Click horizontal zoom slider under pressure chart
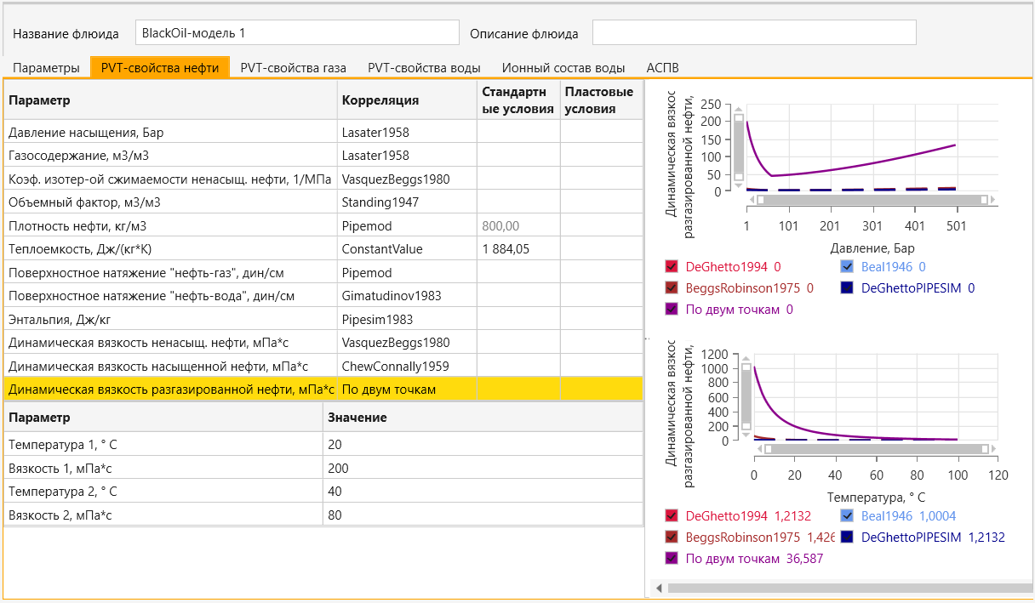 pos(872,199)
